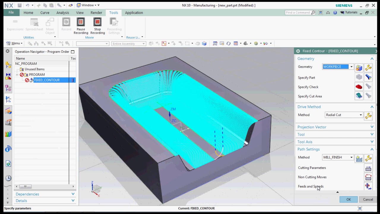This screenshot has height=214, width=380.
Task: Collapse the Drive Method section
Action: tap(372, 107)
